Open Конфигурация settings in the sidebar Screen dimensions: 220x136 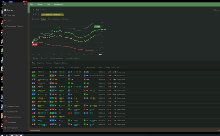12,128
